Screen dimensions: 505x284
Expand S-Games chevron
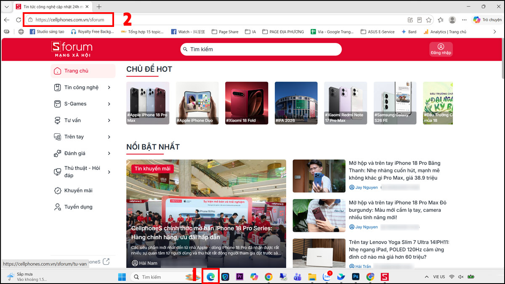[109, 104]
